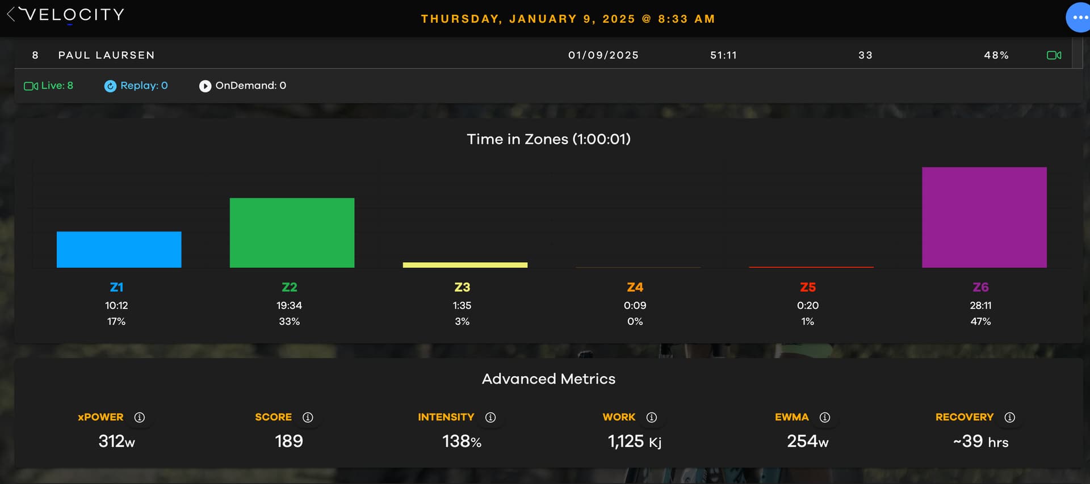Click the blue Z1 zone bar
Viewport: 1090px width, 484px height.
[119, 250]
